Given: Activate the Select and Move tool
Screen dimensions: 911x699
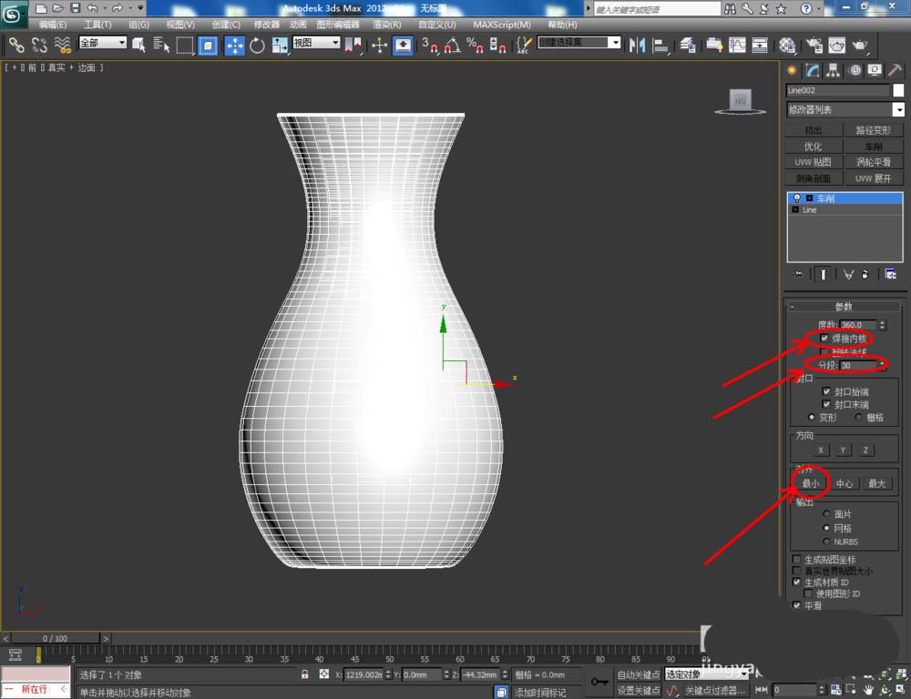Looking at the screenshot, I should coord(235,46).
